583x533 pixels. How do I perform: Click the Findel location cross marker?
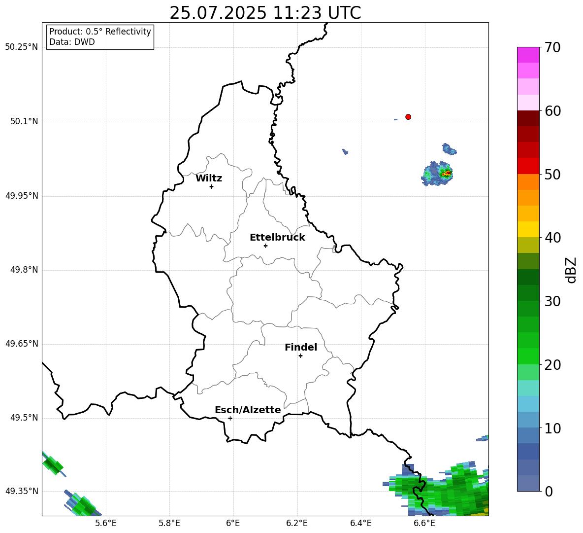[300, 356]
